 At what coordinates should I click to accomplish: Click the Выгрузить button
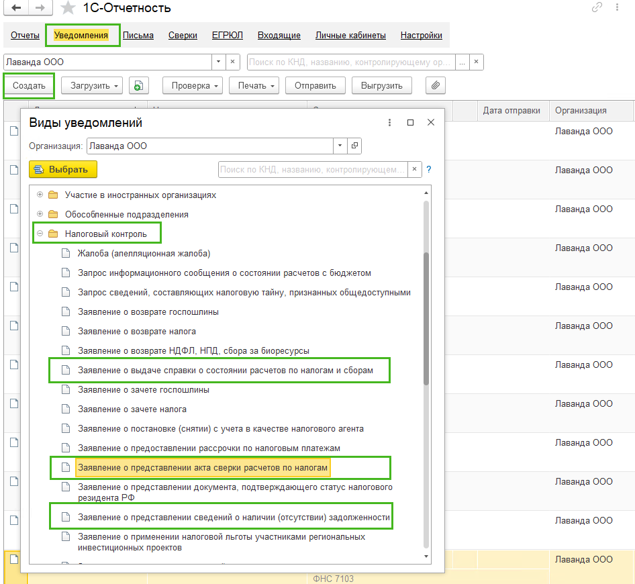[x=381, y=85]
